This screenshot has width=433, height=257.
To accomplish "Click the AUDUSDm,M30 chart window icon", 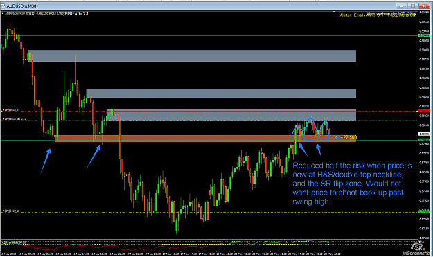I will pos(3,6).
